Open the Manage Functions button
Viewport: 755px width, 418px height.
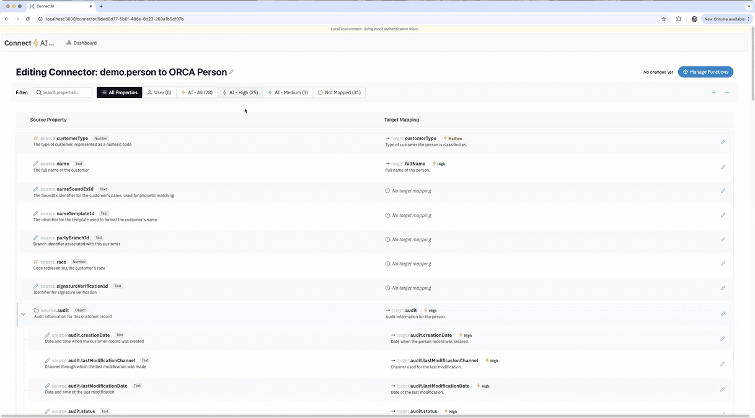705,72
